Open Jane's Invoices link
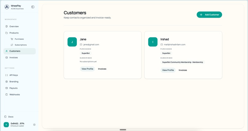 pyautogui.click(x=102, y=69)
